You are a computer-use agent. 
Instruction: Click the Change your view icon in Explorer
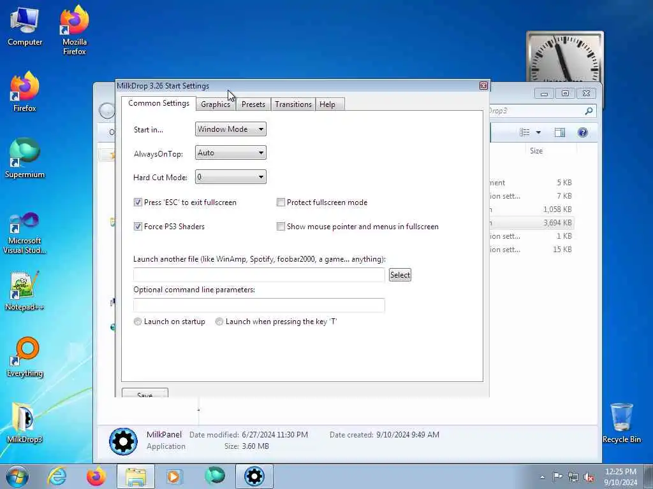click(525, 132)
